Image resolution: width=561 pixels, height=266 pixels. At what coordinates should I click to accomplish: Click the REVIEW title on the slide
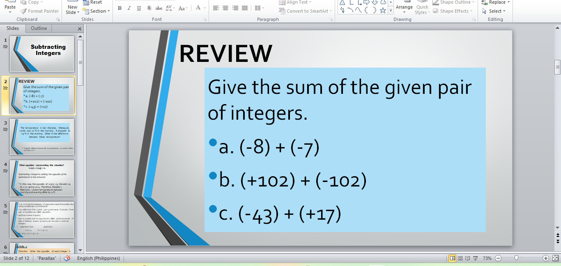click(226, 53)
